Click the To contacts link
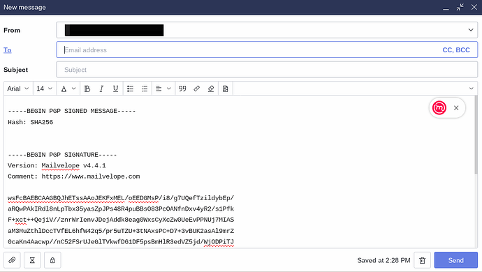Image resolution: width=482 pixels, height=272 pixels. [8, 50]
